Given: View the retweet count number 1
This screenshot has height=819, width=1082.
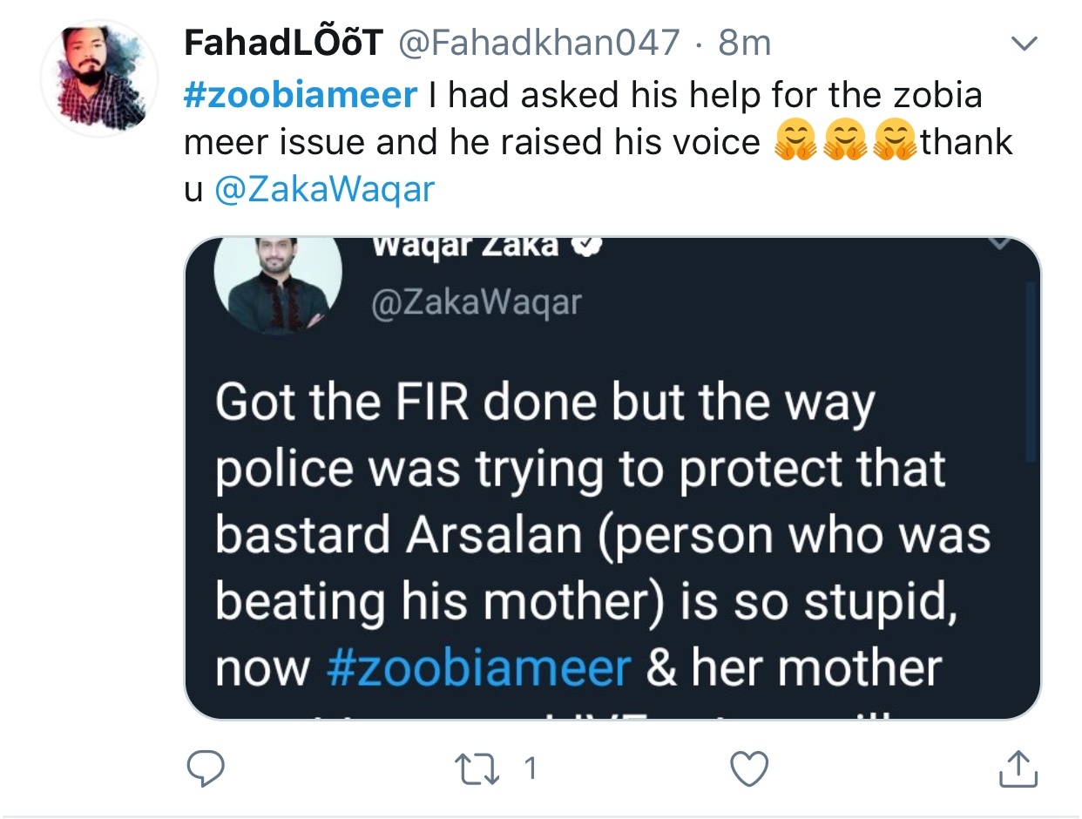Looking at the screenshot, I should coord(530,768).
